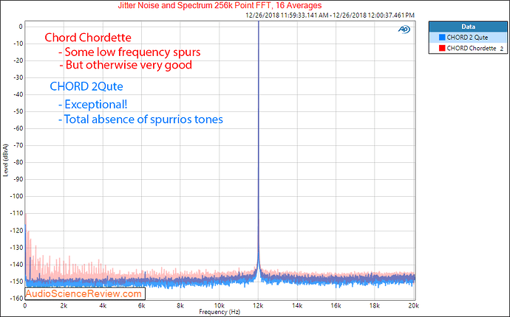The height and width of the screenshot is (317, 510).
Task: Click the AP logo icon in graph corner
Action: pos(404,29)
